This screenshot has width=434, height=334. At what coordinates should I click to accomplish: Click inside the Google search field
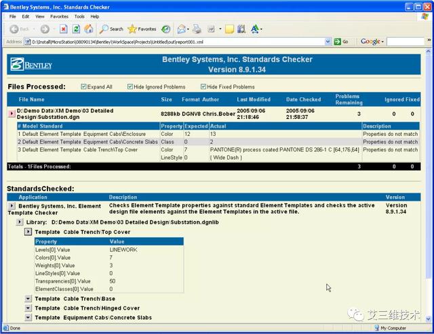coord(406,42)
